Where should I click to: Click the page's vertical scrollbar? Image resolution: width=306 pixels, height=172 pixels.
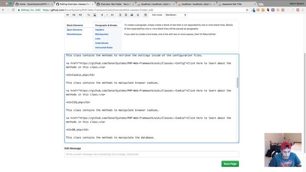(305, 103)
